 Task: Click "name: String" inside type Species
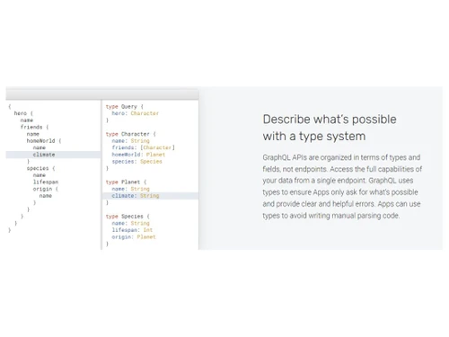pos(130,223)
